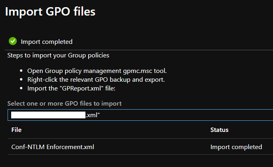Image resolution: width=273 pixels, height=167 pixels.
Task: Click the white redacted filename in the input
Action: (x=48, y=115)
